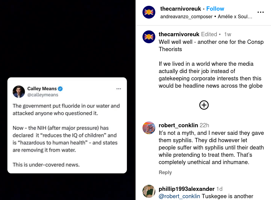Click the @robert_conklin mention
271x200 pixels.
tap(179, 196)
